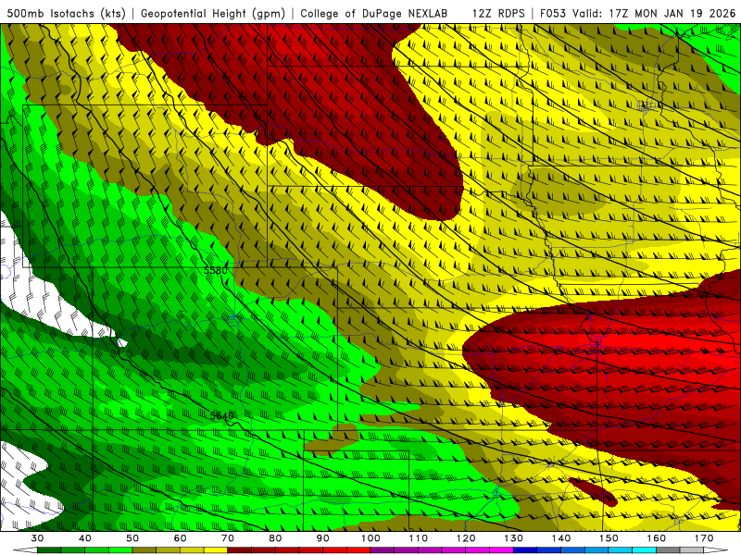The width and height of the screenshot is (741, 555).
Task: Select the 40 value on the legend scale
Action: pyautogui.click(x=85, y=538)
